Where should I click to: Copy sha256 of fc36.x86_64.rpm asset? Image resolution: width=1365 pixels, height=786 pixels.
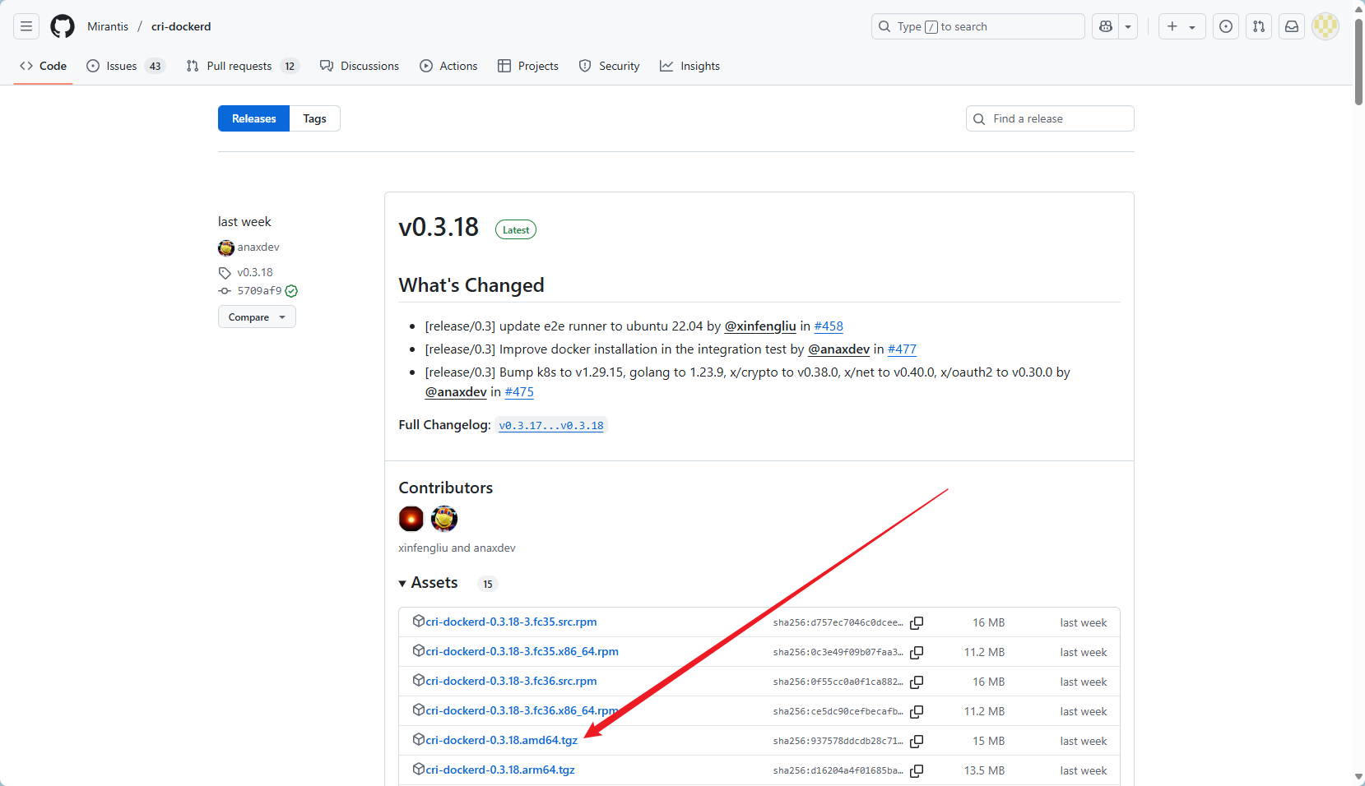point(917,711)
